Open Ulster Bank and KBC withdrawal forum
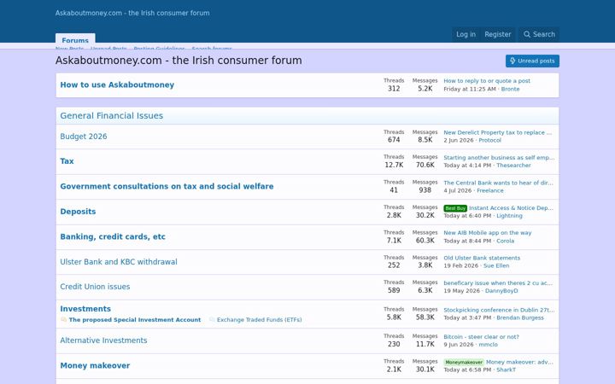 [x=119, y=262]
